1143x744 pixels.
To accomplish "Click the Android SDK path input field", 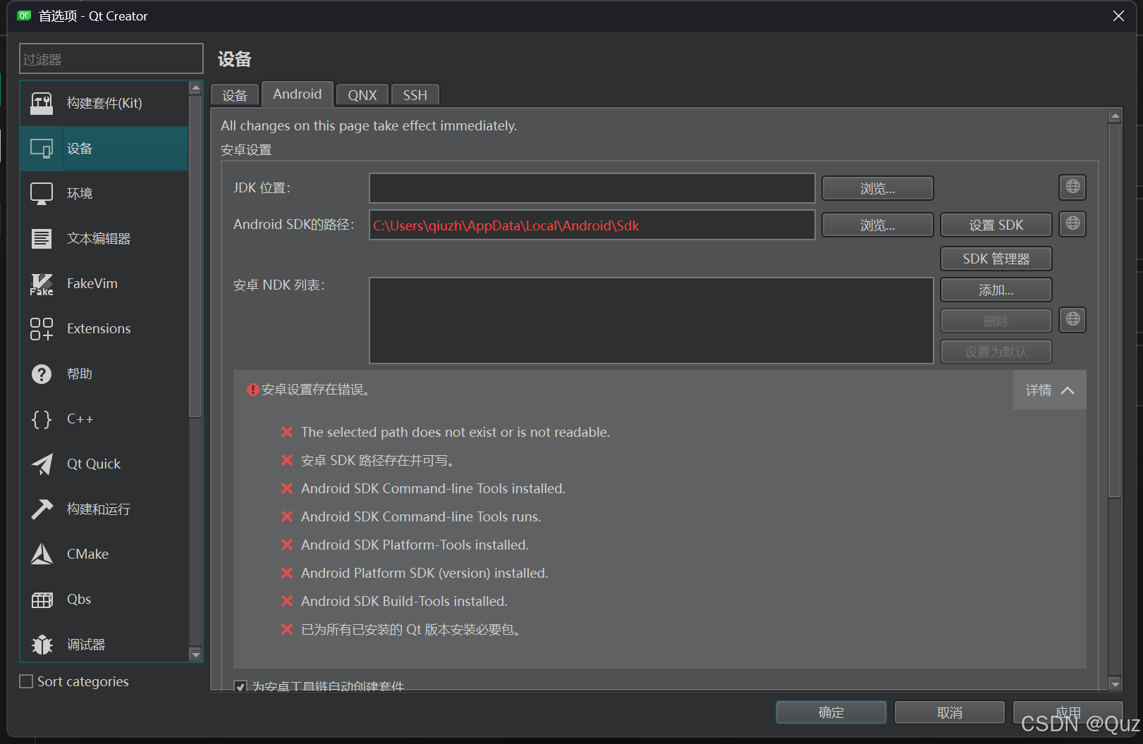I will [x=592, y=225].
